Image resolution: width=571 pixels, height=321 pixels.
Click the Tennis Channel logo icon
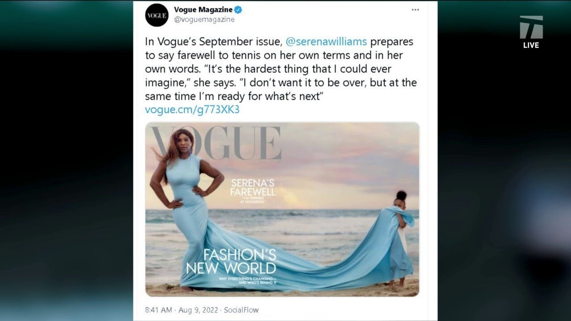pos(531,28)
